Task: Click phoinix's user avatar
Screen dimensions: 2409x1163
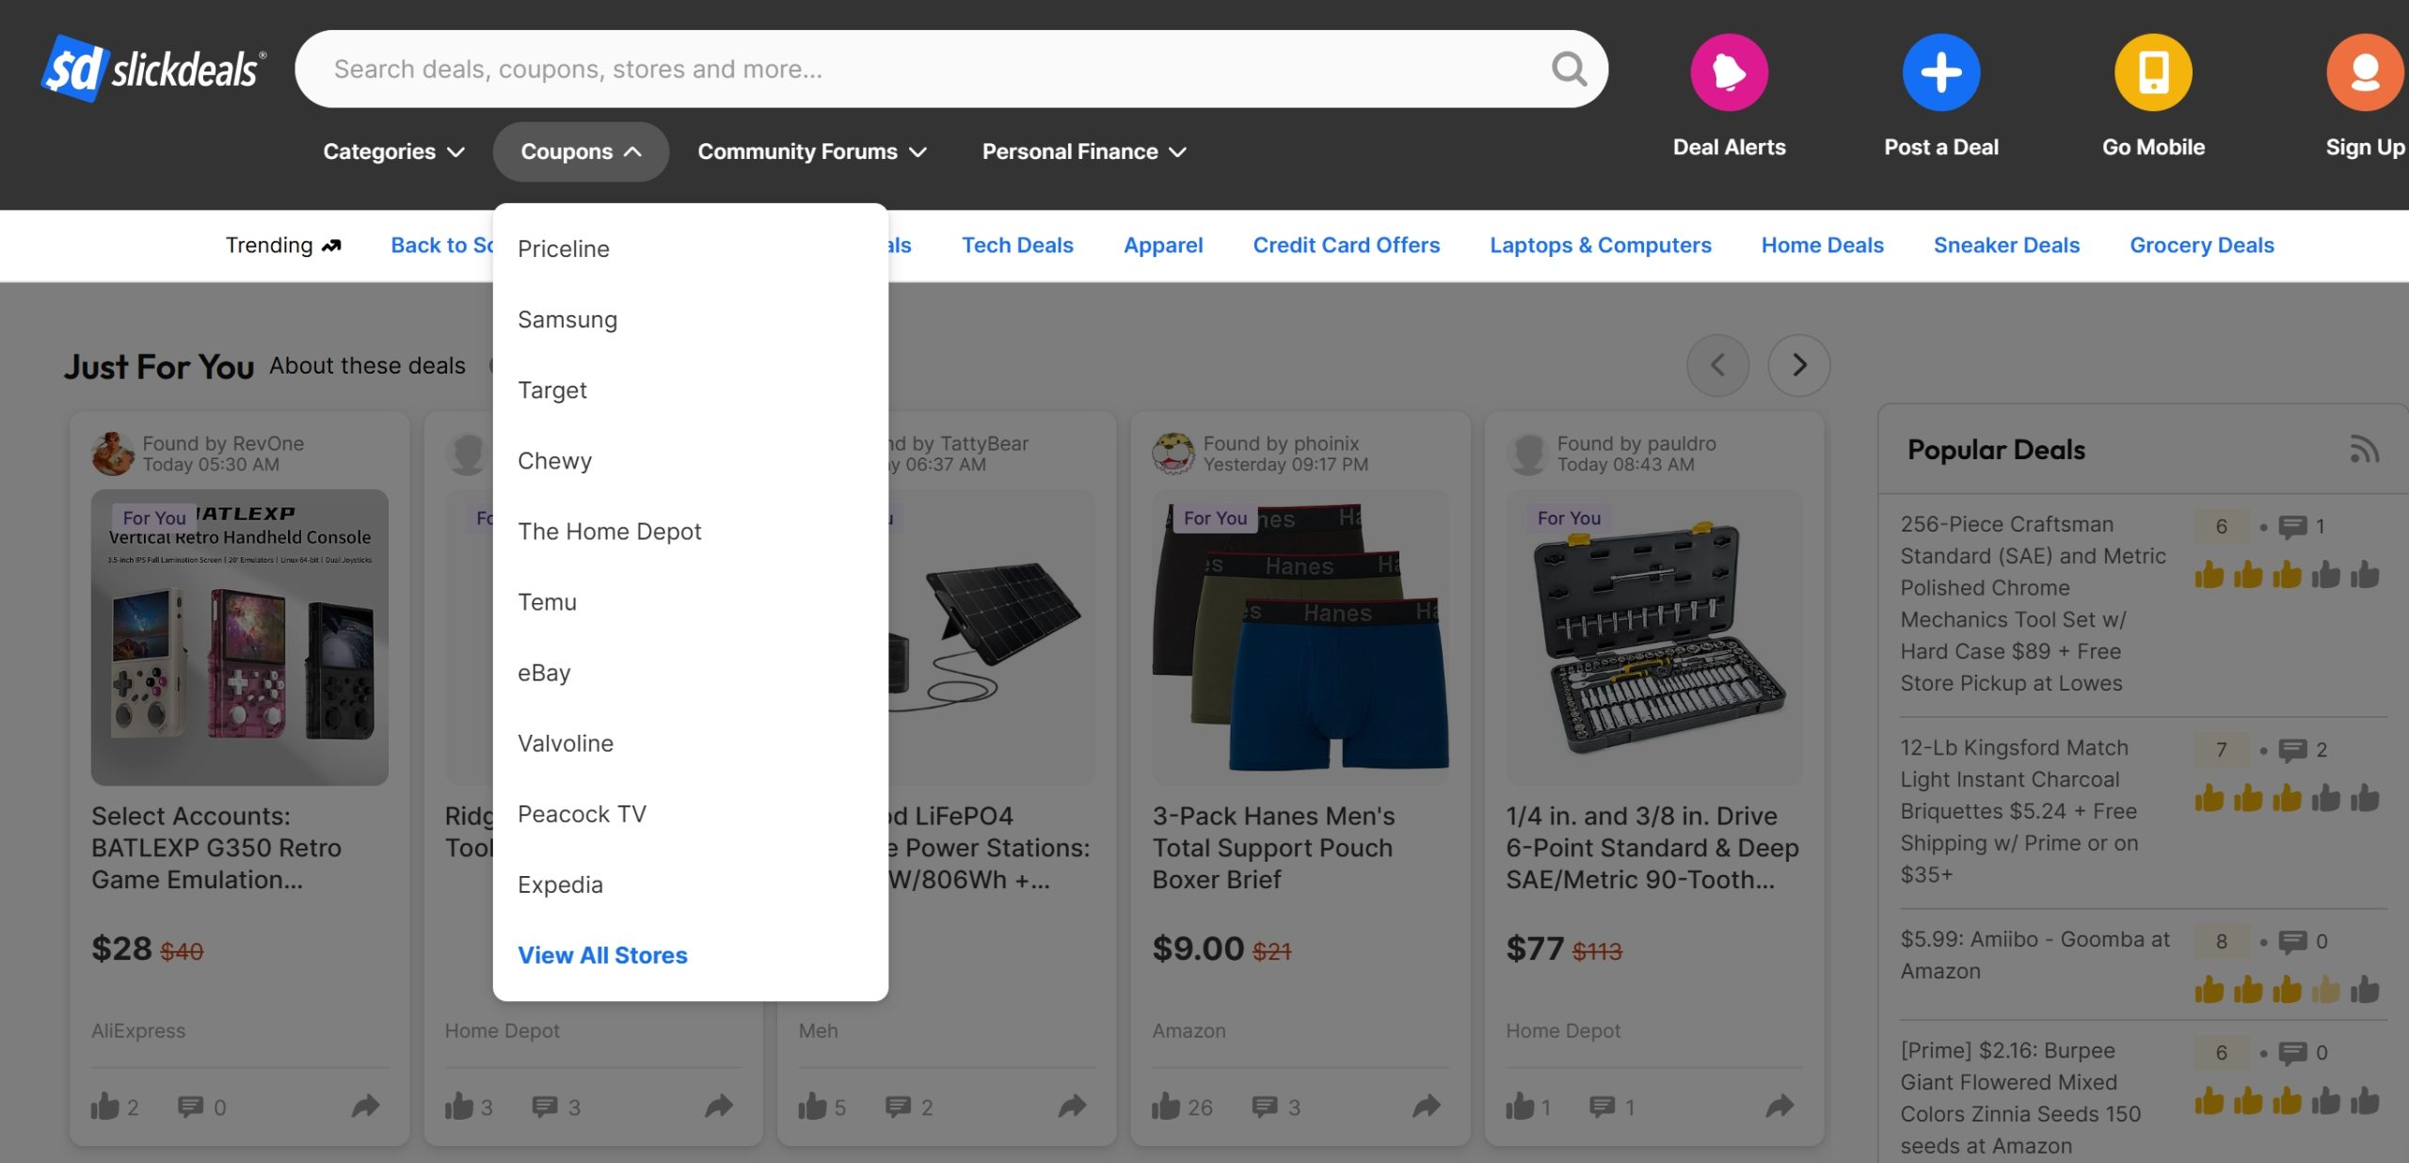Action: click(1173, 454)
